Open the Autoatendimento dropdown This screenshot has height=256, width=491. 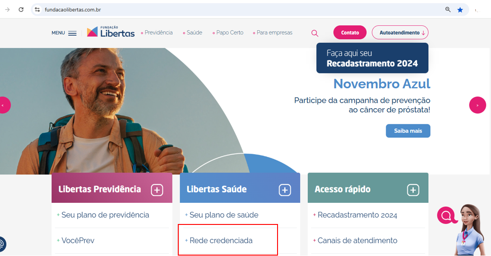tap(400, 32)
